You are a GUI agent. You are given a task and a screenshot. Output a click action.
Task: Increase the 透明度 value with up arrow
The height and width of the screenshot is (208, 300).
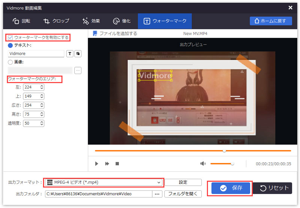click(42, 122)
